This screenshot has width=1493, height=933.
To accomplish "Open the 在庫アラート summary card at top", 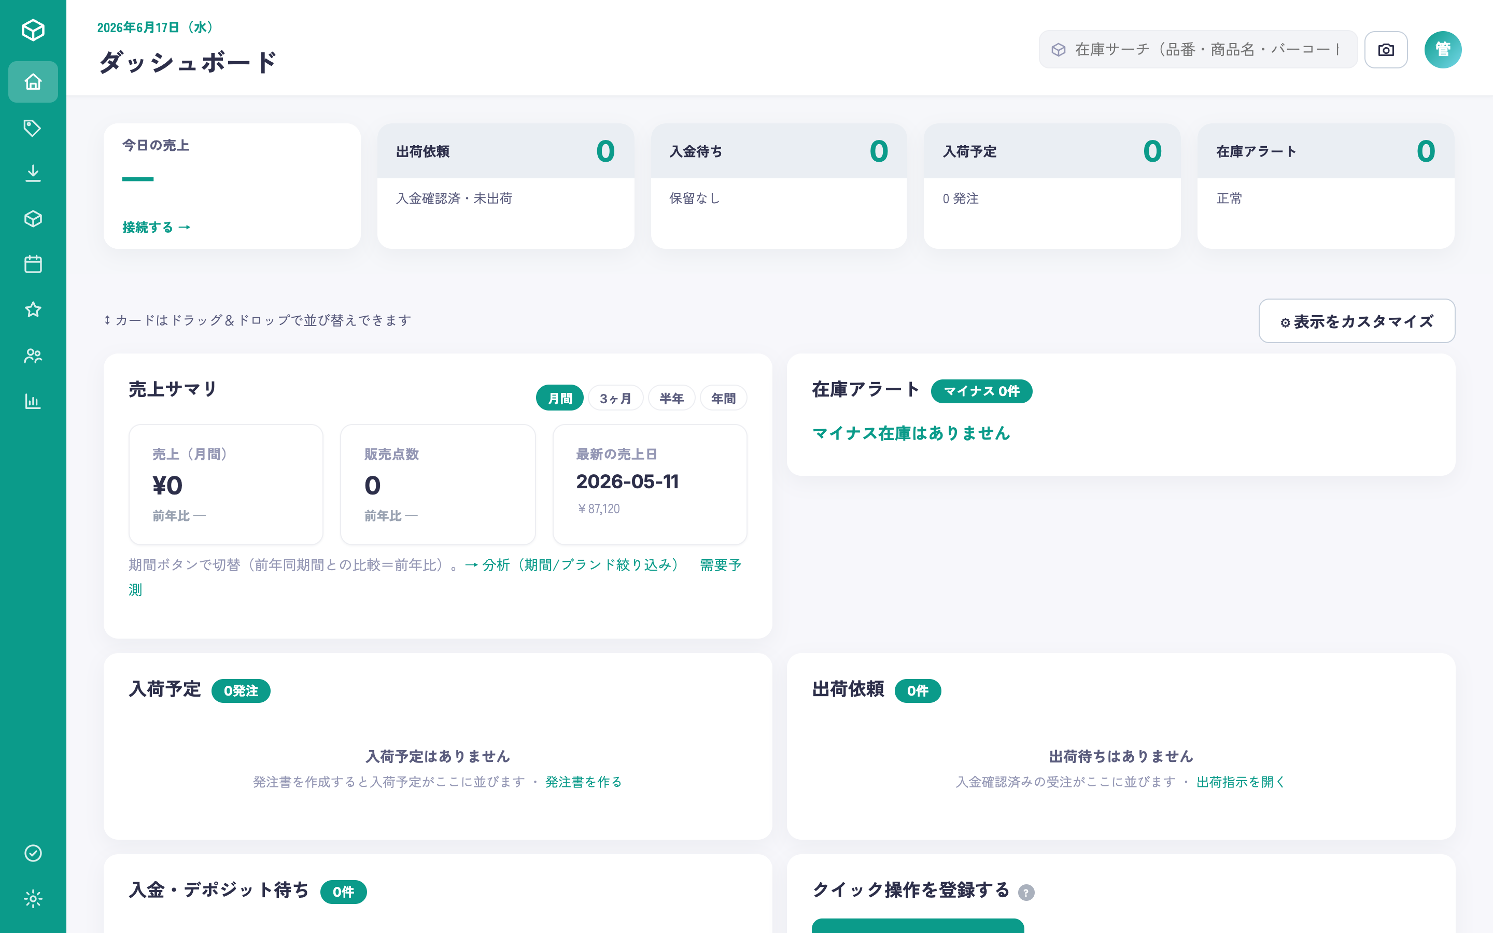I will click(x=1326, y=186).
